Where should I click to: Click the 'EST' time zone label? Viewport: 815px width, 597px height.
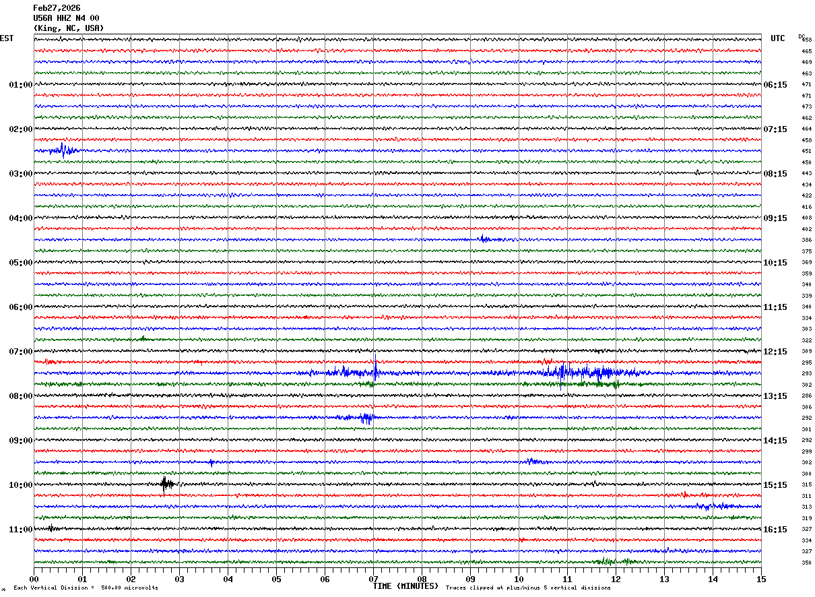pos(7,38)
